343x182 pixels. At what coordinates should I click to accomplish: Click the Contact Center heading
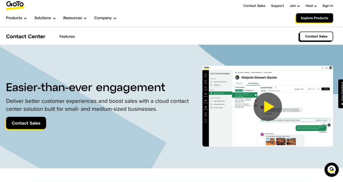tap(25, 36)
